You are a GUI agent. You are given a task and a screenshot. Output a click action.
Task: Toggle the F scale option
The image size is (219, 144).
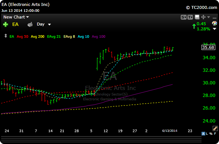coord(215,134)
